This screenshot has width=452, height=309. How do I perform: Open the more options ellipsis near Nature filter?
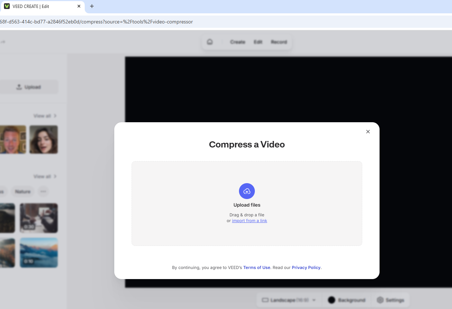click(x=43, y=191)
